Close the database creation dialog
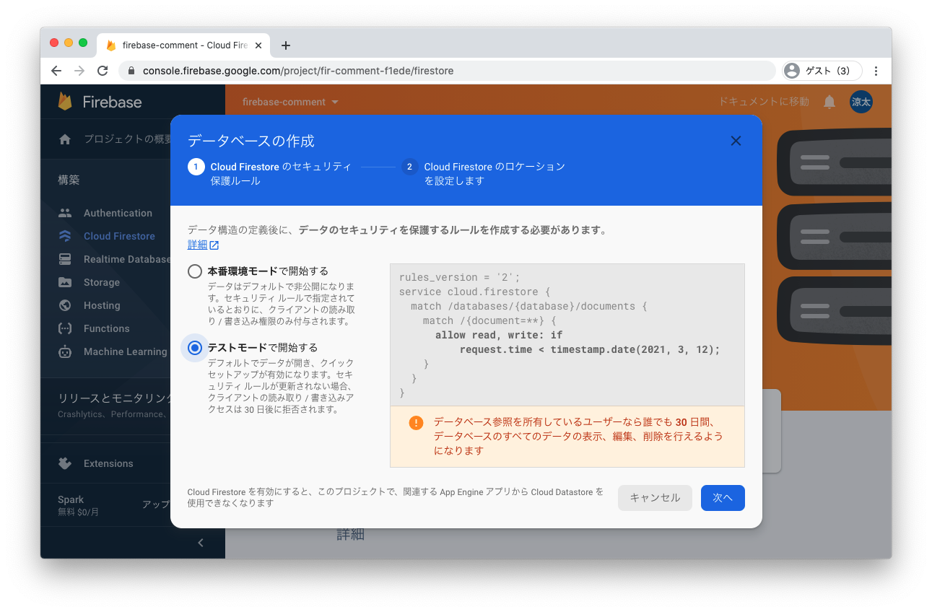This screenshot has width=932, height=612. click(736, 141)
